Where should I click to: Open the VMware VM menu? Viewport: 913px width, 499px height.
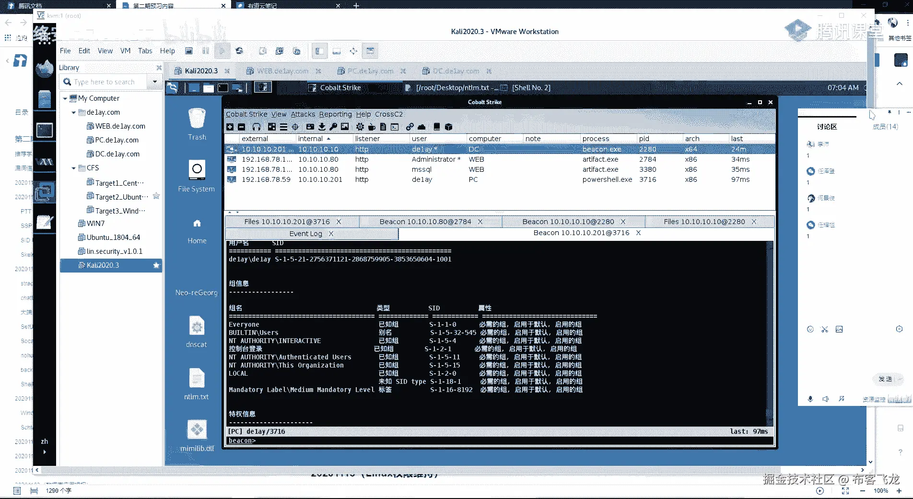tap(125, 51)
